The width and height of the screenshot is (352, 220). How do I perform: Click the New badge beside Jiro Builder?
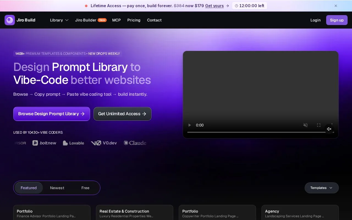click(x=102, y=20)
